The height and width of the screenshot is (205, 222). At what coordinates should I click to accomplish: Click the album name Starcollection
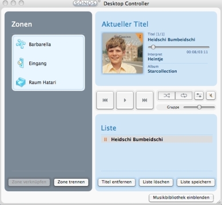[x=163, y=71]
